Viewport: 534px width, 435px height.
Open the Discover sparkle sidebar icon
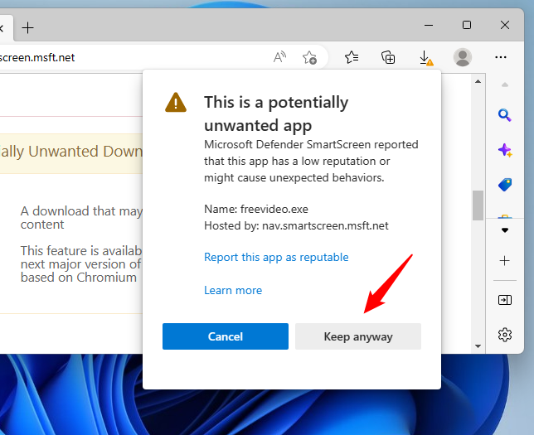[x=504, y=150]
